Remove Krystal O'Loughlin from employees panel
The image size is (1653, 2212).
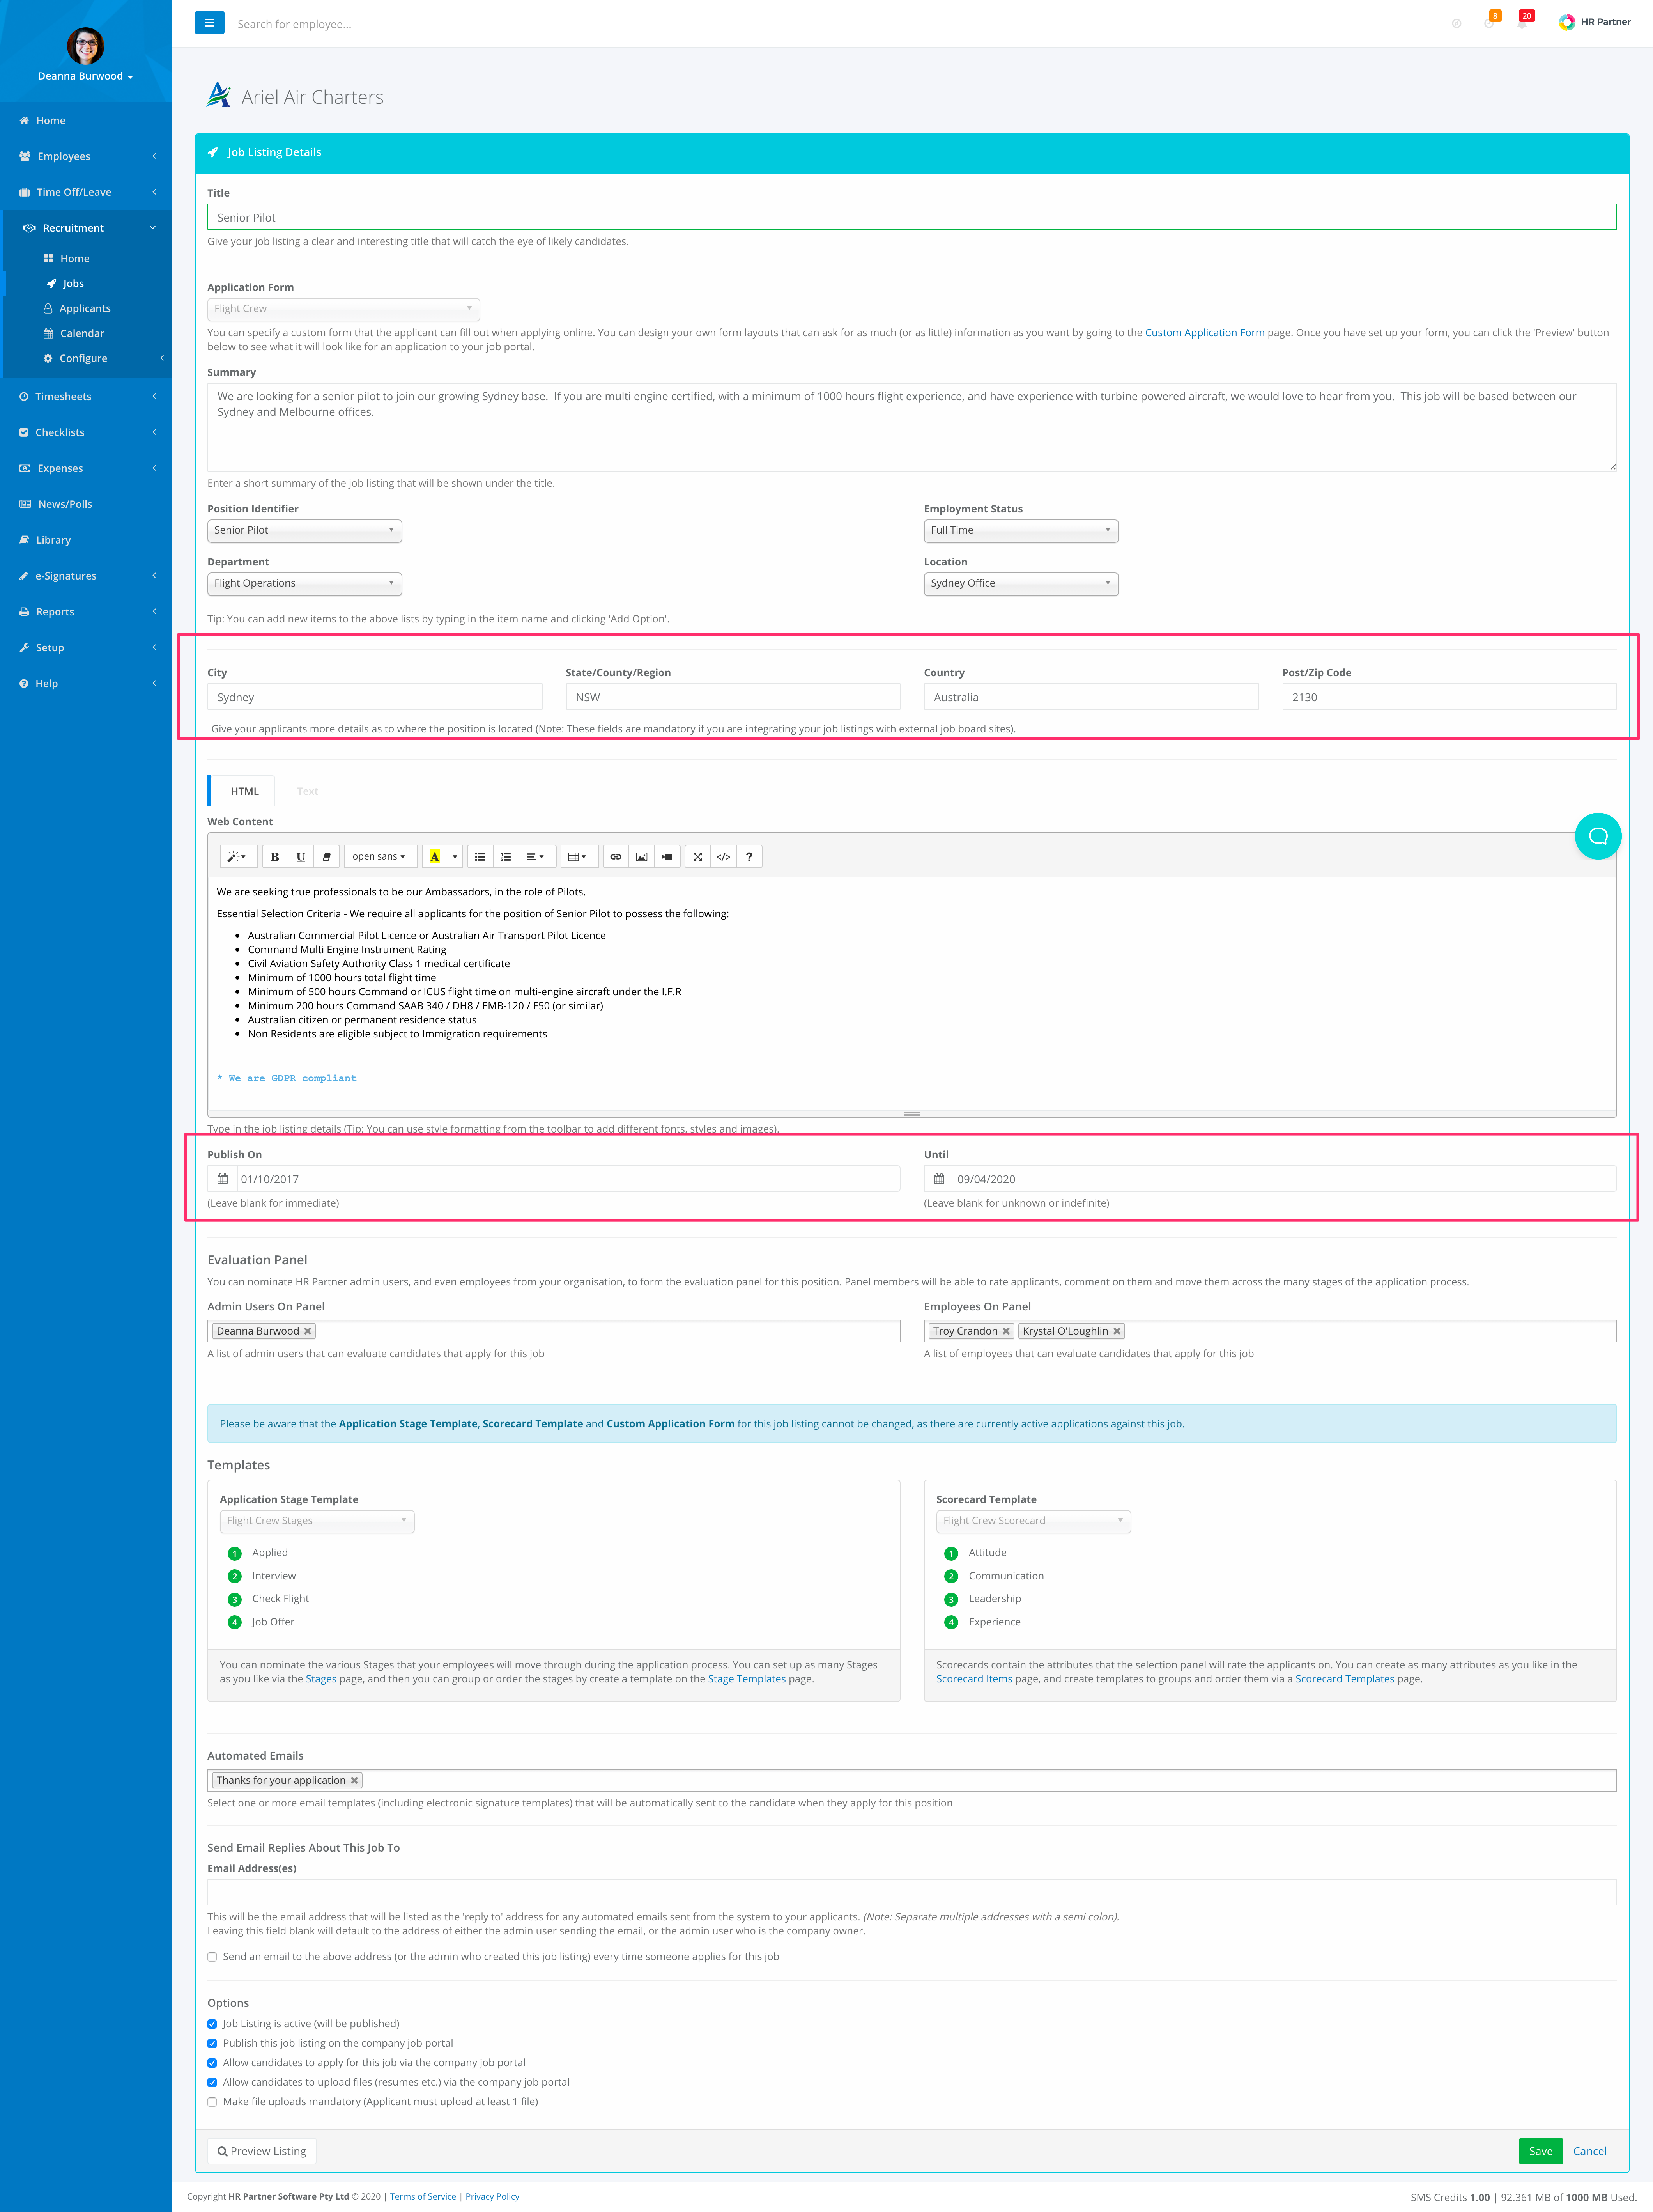click(x=1117, y=1331)
